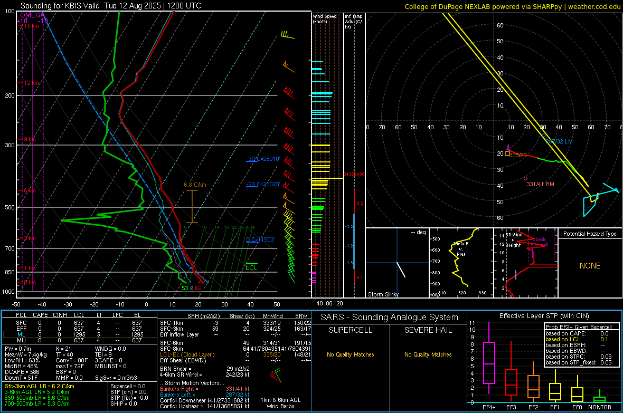Click the magenta 'Classic Supercell' label
Viewport: 623px width, 413px height.
click(539, 242)
